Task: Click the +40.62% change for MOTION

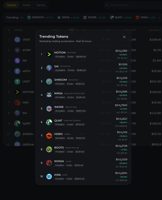Action: (x=123, y=55)
